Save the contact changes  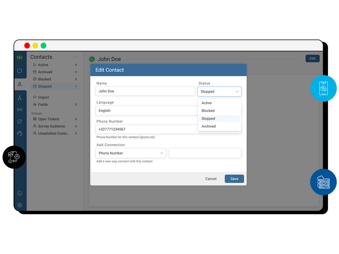[x=234, y=179]
